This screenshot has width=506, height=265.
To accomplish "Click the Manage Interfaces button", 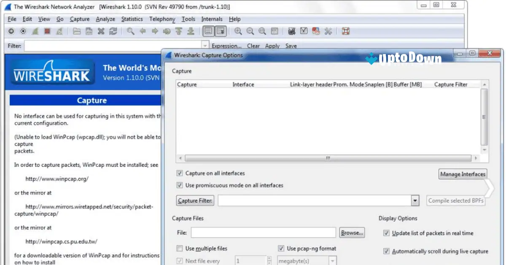I will click(x=463, y=174).
